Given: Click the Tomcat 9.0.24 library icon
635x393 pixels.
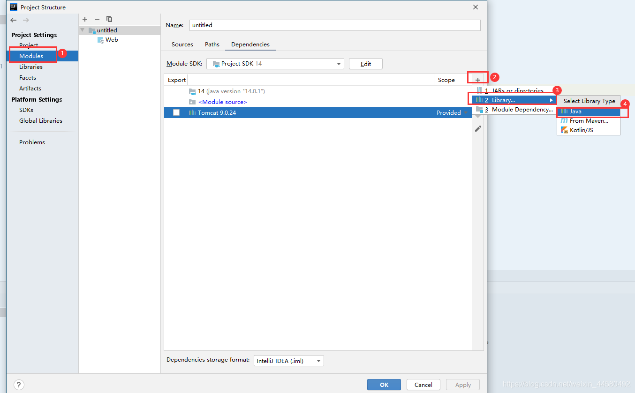Looking at the screenshot, I should pyautogui.click(x=192, y=113).
